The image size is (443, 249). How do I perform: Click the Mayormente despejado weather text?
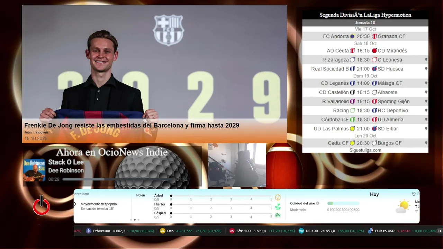(x=99, y=204)
